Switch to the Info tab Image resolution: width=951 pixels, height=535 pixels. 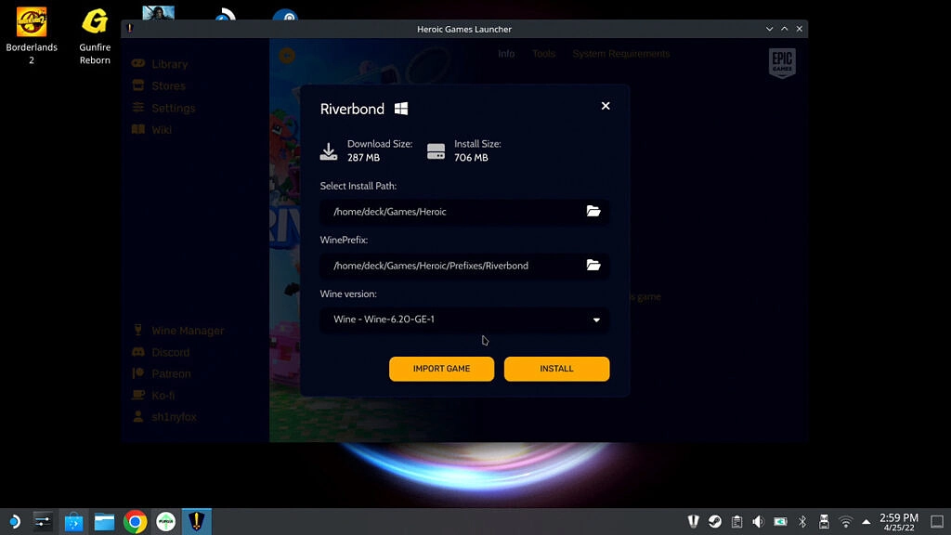(x=506, y=54)
